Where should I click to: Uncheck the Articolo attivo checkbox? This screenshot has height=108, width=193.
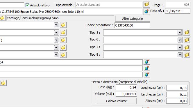click(x=27, y=5)
